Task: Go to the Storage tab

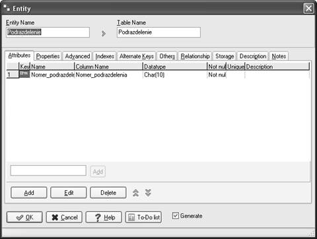Action: coord(225,56)
